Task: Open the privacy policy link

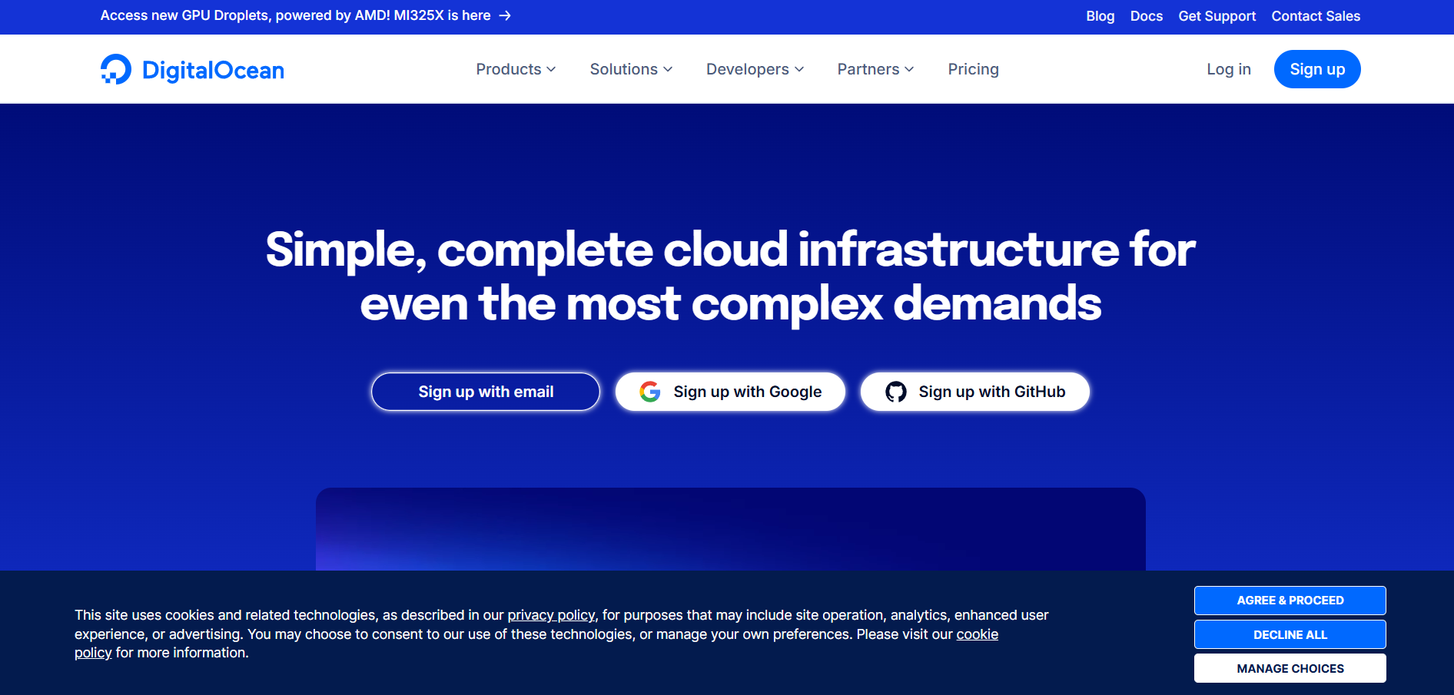Action: [x=551, y=615]
